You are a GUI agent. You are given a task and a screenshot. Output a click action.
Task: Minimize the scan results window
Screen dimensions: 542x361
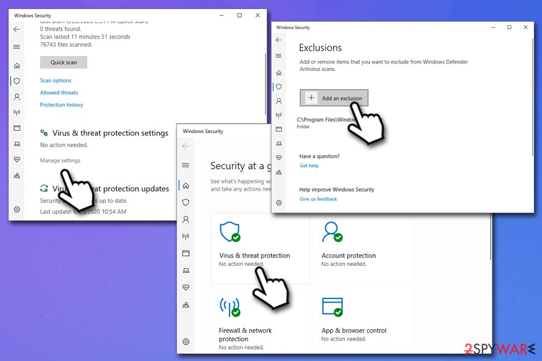[222, 15]
